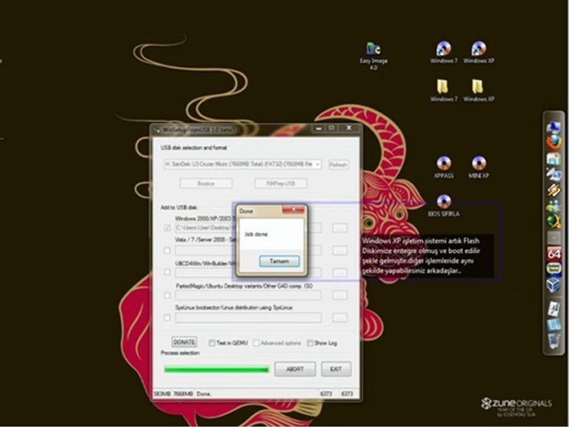
Task: Launch VirtualBox cube icon in dock
Action: coord(554,285)
